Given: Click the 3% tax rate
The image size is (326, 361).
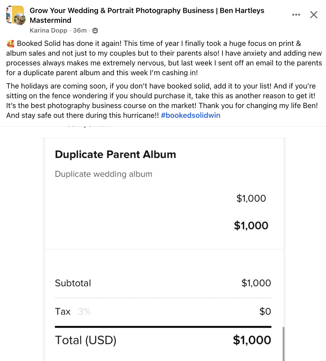Looking at the screenshot, I should pyautogui.click(x=84, y=311).
